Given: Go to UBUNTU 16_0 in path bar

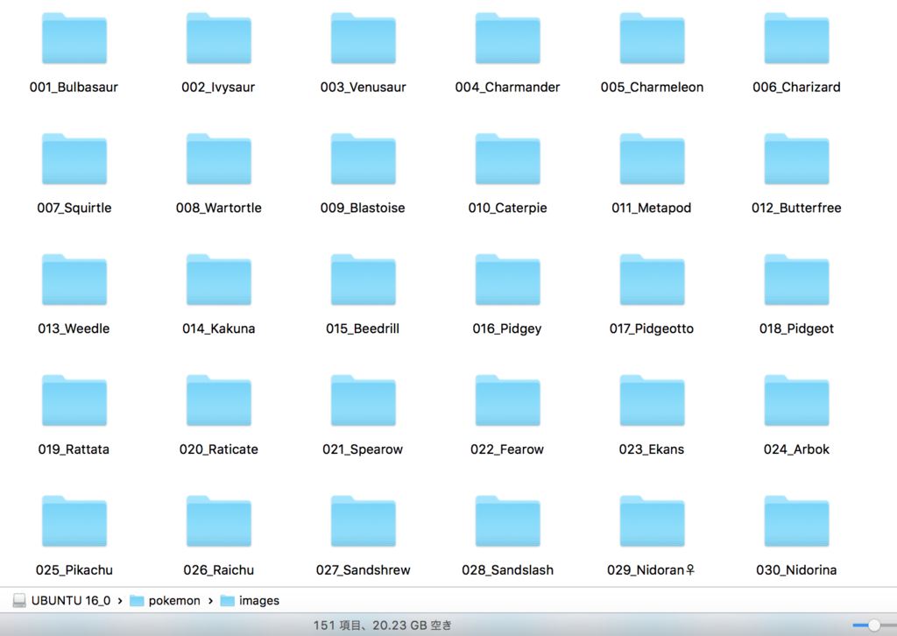Looking at the screenshot, I should pos(62,601).
